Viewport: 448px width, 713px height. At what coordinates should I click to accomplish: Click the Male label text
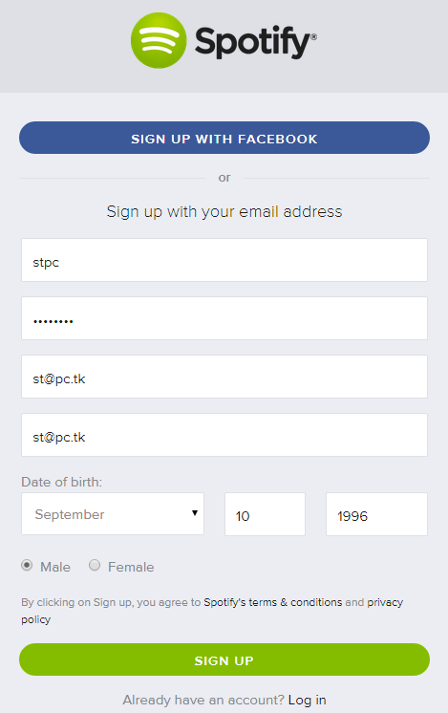55,567
